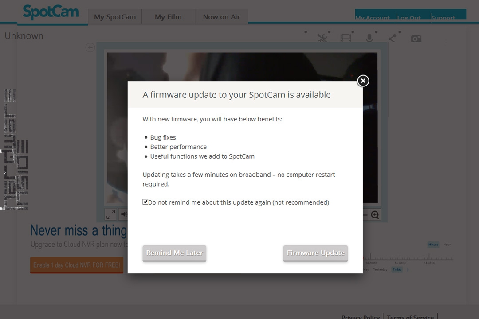Screen dimensions: 479x319
Task: Switch timeline scale to Minute
Action: click(433, 245)
